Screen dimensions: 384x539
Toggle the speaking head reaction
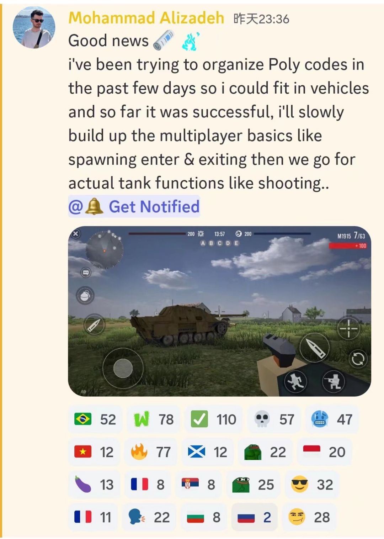[149, 517]
